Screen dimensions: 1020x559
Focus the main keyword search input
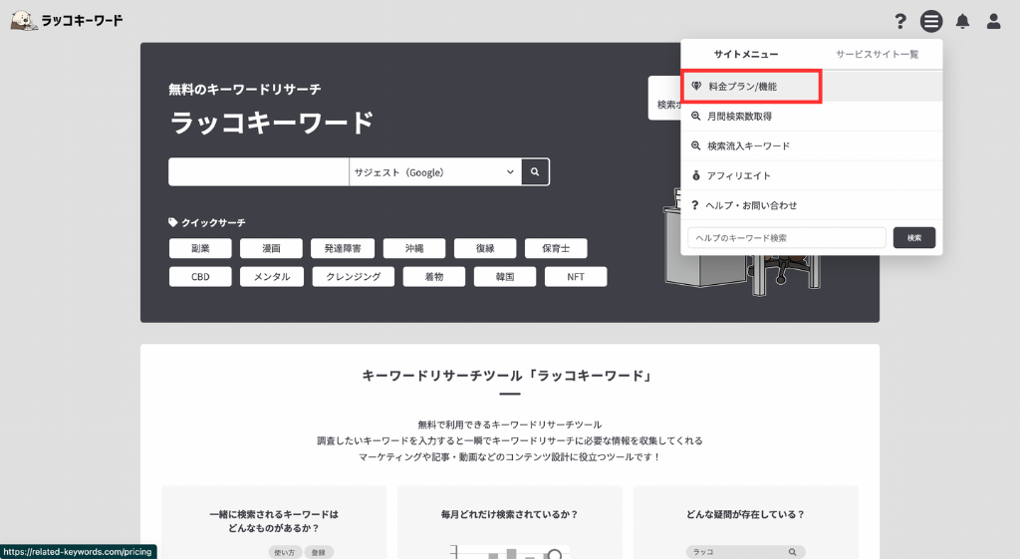coord(258,171)
